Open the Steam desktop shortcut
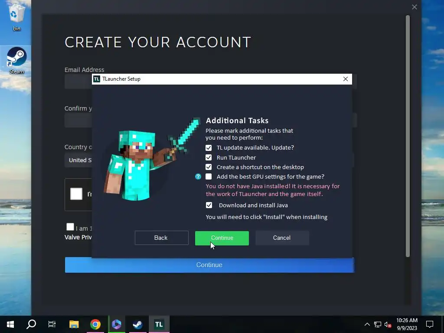The image size is (444, 333). click(16, 60)
